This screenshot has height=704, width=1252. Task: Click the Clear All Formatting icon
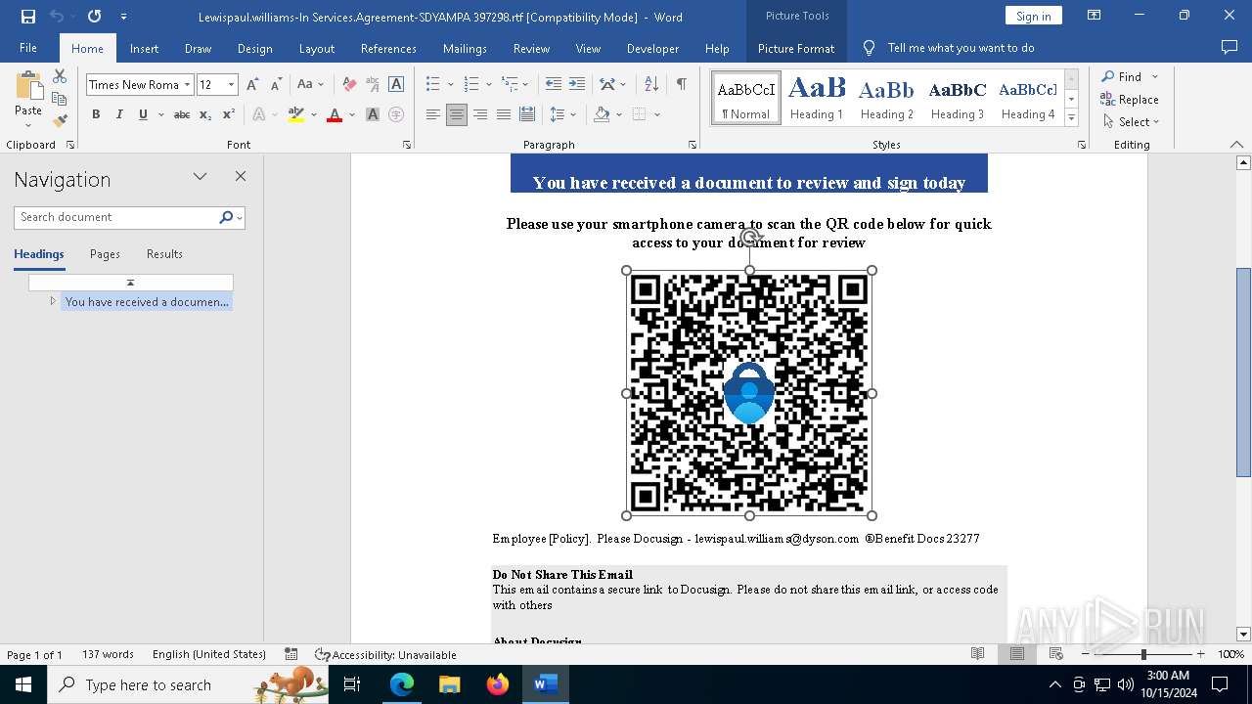click(x=349, y=85)
